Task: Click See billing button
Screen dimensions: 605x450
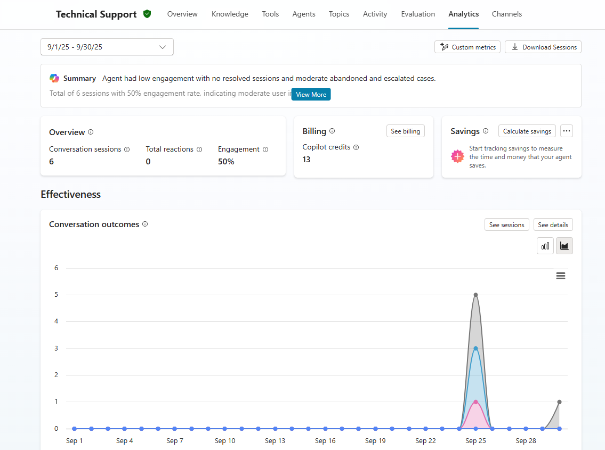Action: tap(406, 131)
